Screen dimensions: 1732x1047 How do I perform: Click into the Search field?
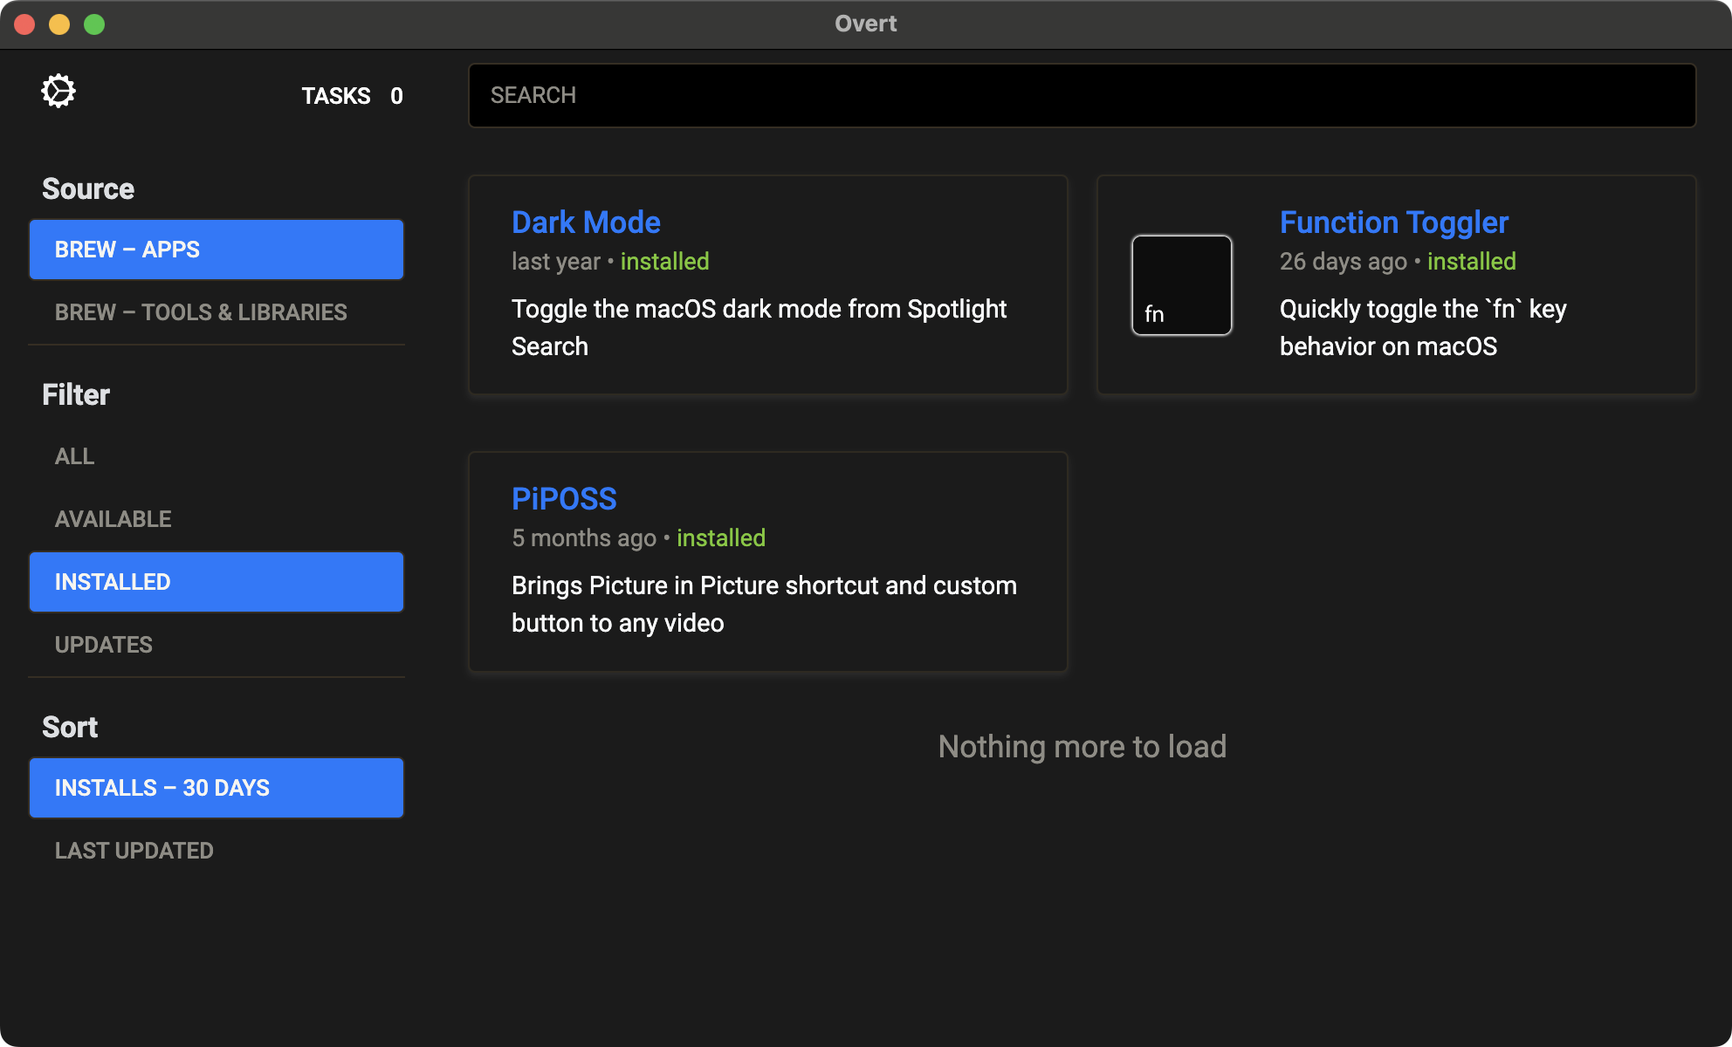[x=1082, y=95]
